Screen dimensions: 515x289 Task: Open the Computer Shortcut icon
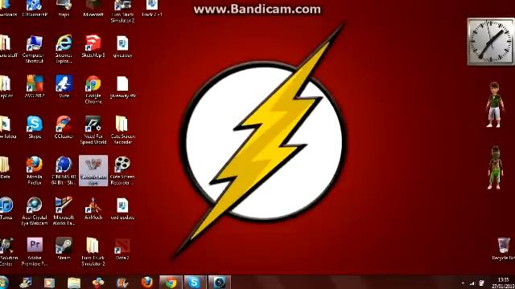tap(34, 49)
